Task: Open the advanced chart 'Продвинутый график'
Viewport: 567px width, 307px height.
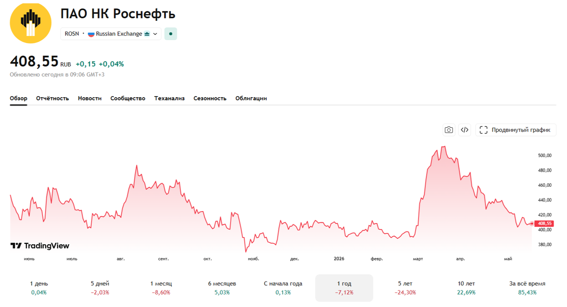Action: (516, 130)
